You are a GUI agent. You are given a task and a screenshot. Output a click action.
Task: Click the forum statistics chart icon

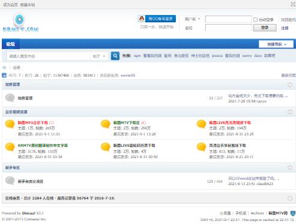point(4,75)
